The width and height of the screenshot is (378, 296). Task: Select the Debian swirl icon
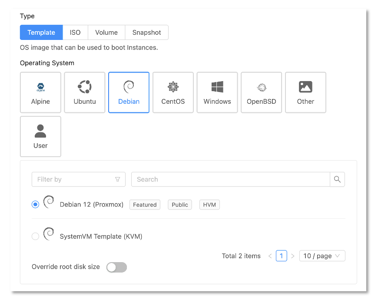click(x=129, y=87)
